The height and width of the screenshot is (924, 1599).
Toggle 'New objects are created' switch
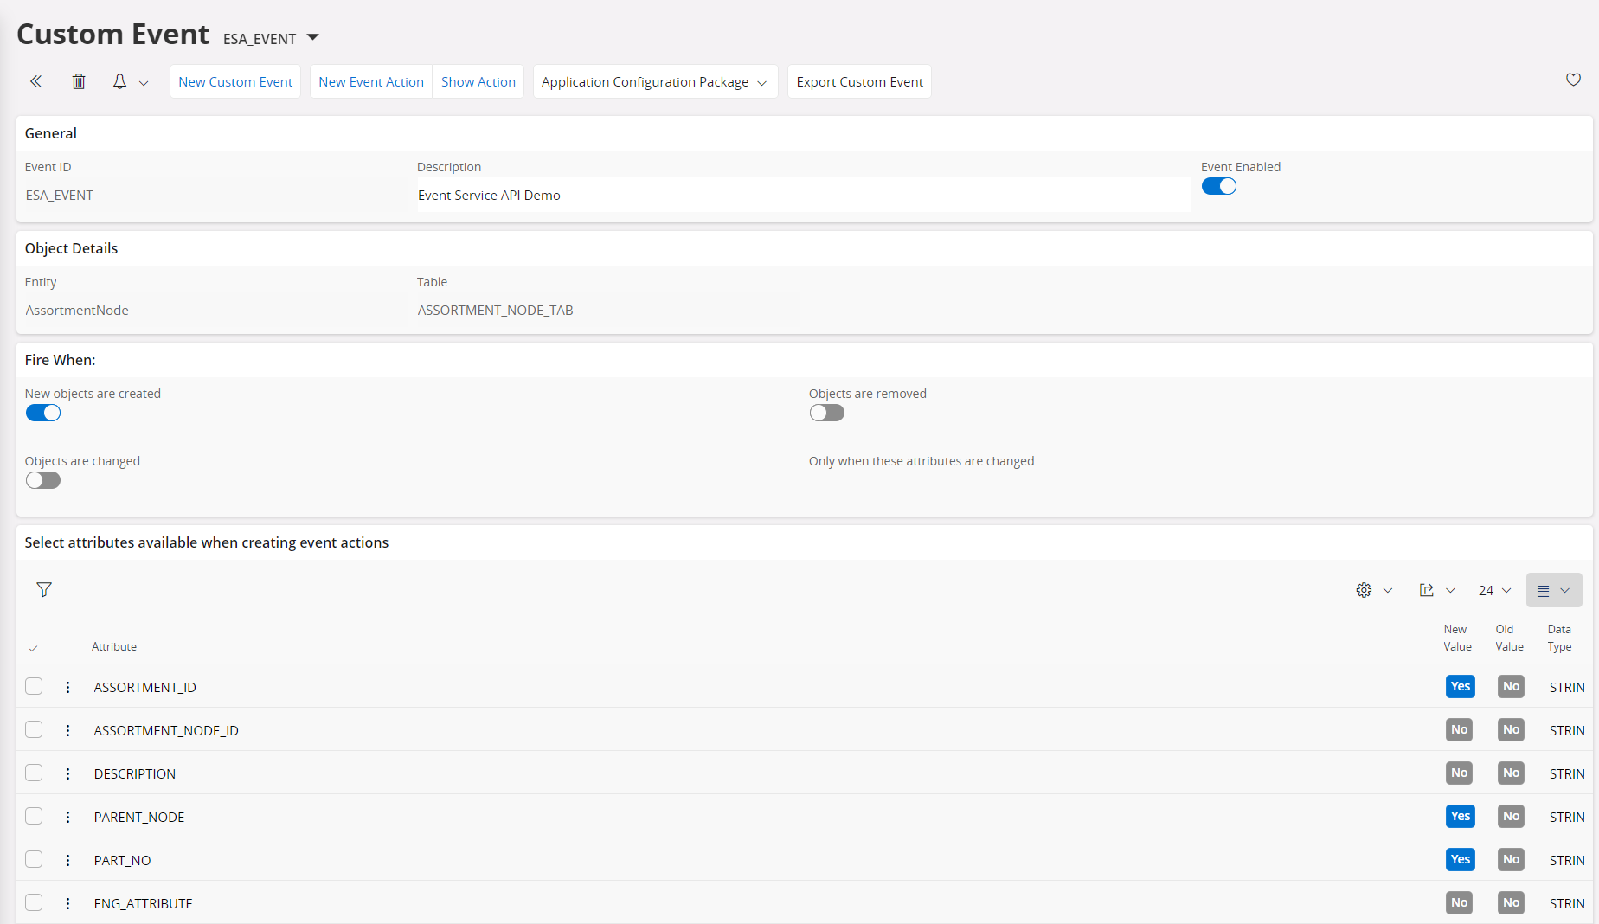[43, 414]
